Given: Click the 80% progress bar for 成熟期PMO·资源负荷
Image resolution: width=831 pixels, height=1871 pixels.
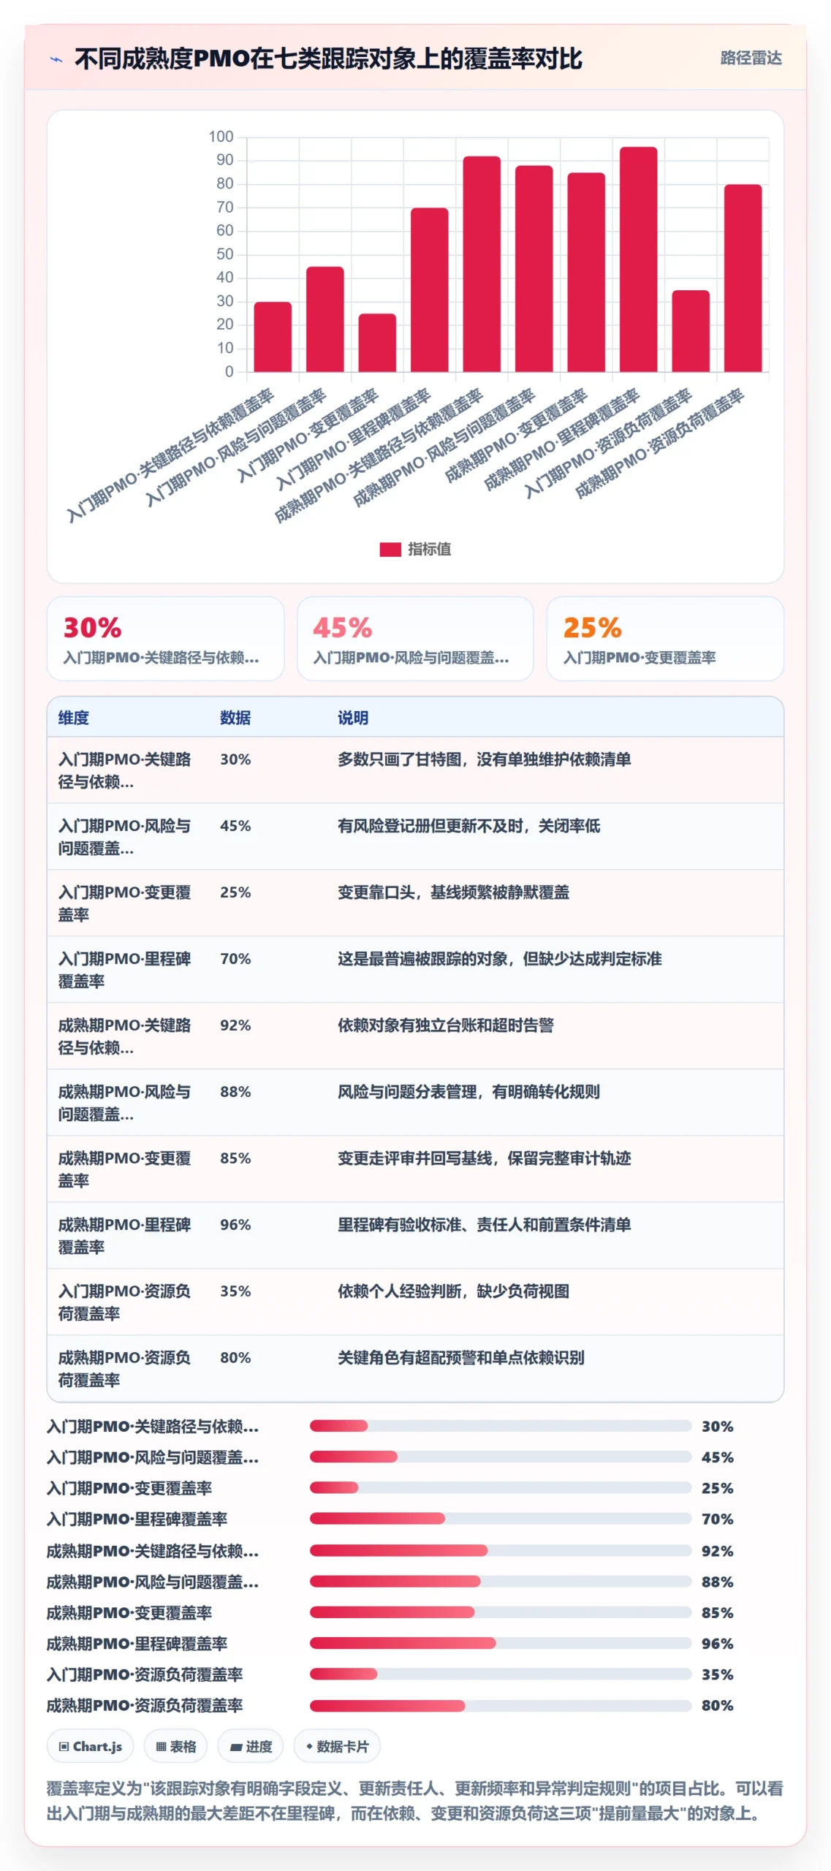Looking at the screenshot, I should coord(500,1705).
